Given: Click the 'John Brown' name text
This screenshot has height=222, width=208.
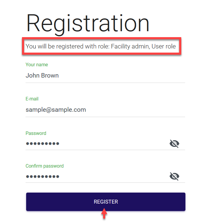Looking at the screenshot, I should (42, 75).
